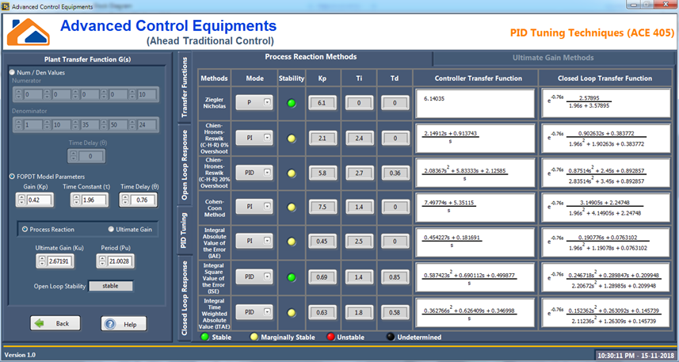Open Ziegler Nicholas mode dropdown showing P
Screen dimensions: 679x362
pos(254,103)
